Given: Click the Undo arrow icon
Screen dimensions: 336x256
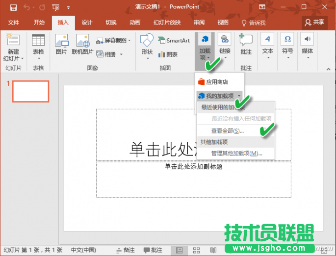Looking at the screenshot, I should (x=27, y=7).
